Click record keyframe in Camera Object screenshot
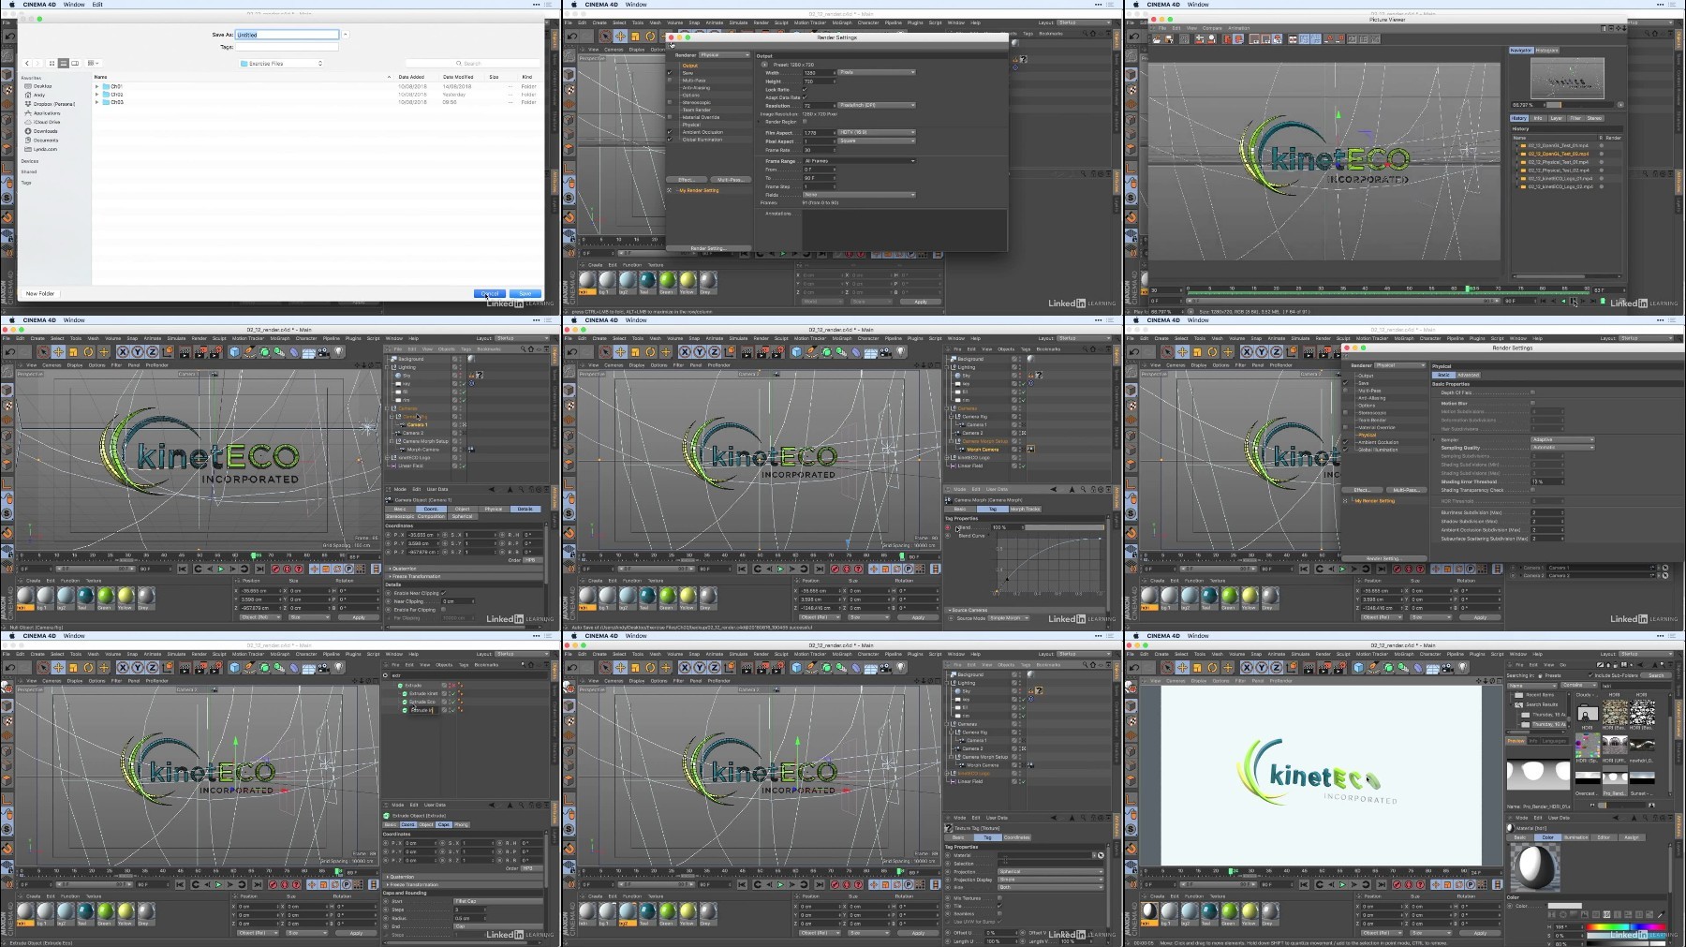Viewport: 1686px width, 947px height. pyautogui.click(x=275, y=569)
